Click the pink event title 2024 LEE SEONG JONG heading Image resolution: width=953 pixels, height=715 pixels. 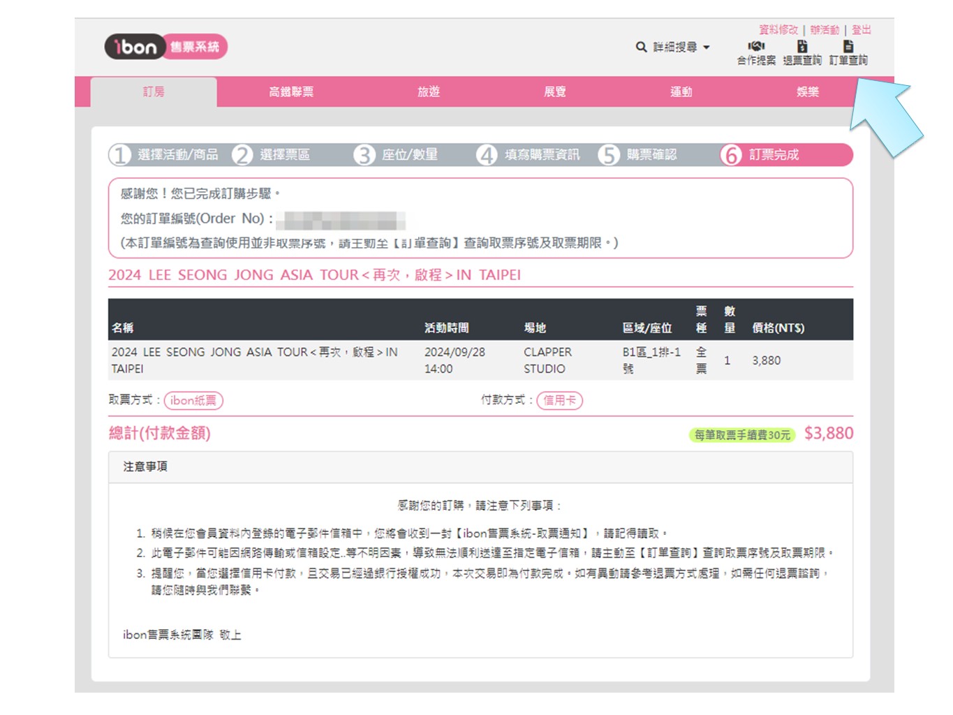[314, 274]
